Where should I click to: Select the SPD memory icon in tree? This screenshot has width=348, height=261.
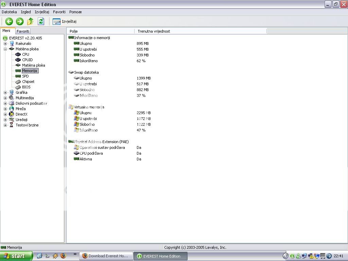pyautogui.click(x=18, y=76)
